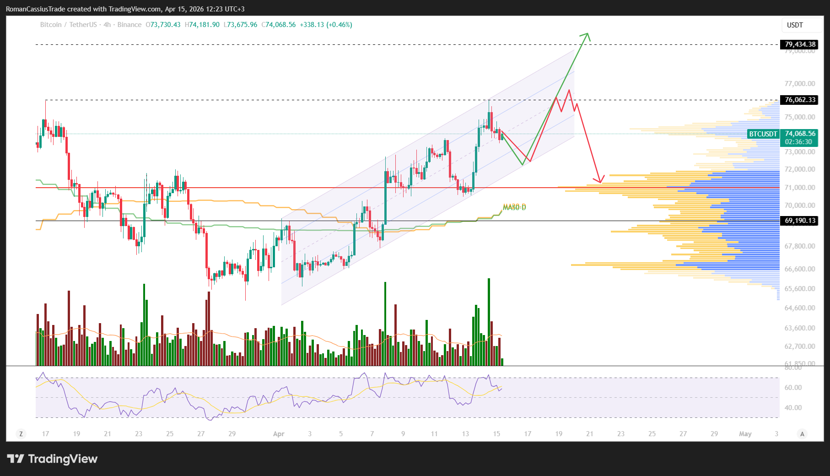Click the RomanCassiusTrade attribution header

point(125,9)
